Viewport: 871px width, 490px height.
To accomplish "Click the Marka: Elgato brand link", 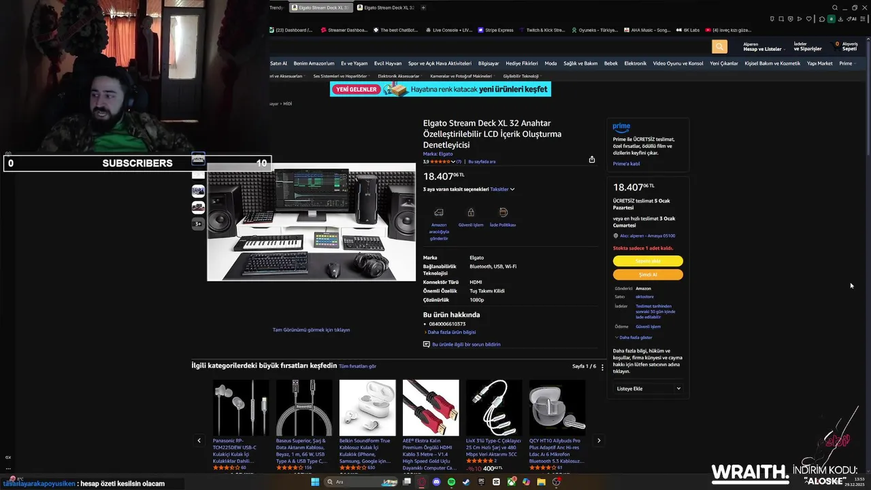I will point(438,154).
